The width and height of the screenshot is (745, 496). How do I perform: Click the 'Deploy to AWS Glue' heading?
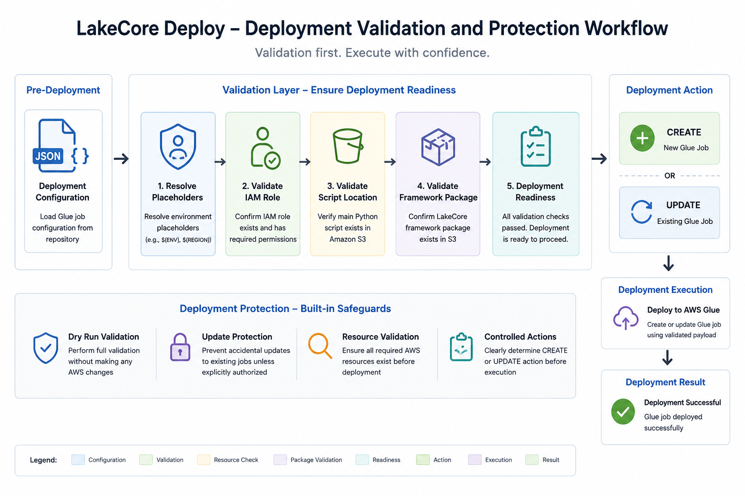(683, 310)
